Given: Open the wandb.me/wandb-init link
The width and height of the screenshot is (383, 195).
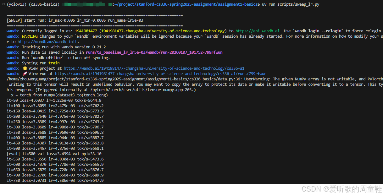Looking at the screenshot, I should point(48,41).
